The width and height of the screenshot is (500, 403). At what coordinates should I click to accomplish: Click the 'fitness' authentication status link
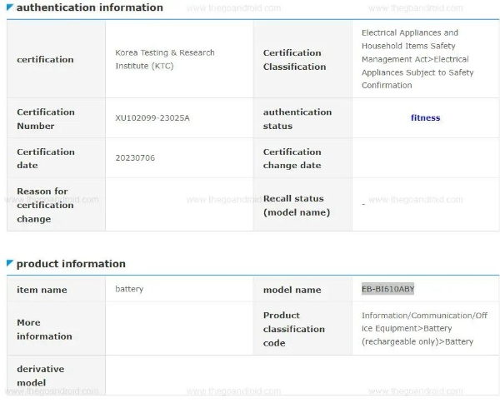(425, 118)
